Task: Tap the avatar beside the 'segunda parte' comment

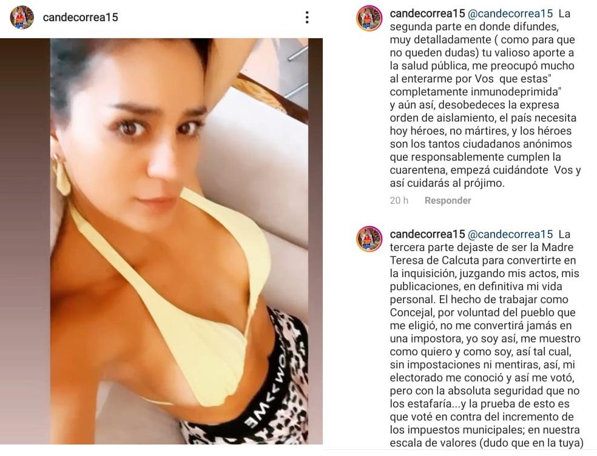Action: click(x=369, y=18)
